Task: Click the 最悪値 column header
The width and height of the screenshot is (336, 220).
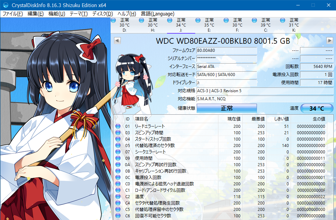Action: [x=254, y=119]
